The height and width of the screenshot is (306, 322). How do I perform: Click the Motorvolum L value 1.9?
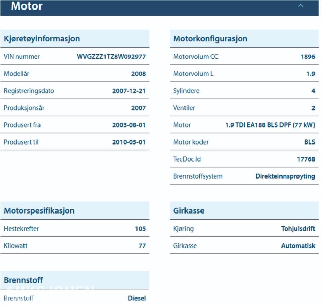click(x=311, y=74)
